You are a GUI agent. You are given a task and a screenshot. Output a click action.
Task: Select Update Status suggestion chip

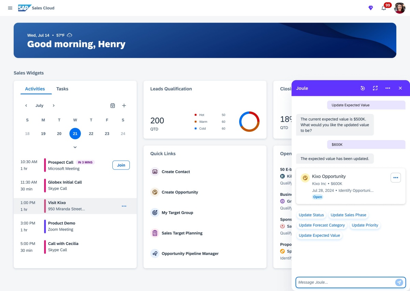[311, 215]
